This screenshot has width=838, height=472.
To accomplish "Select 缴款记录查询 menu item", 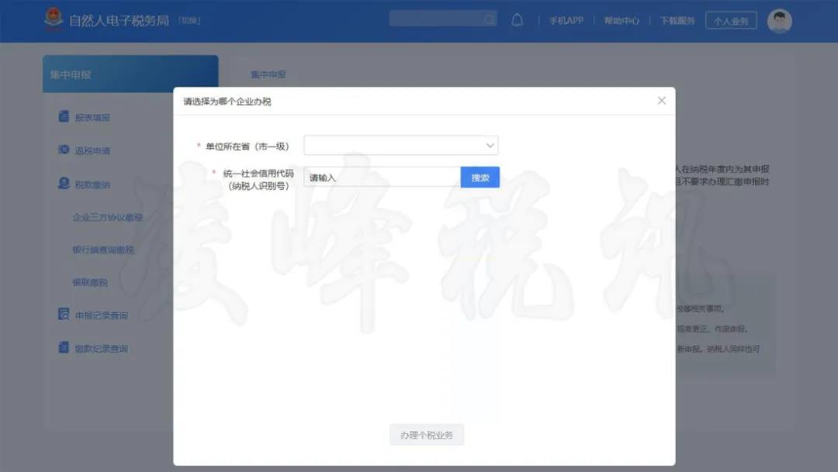I will [102, 349].
